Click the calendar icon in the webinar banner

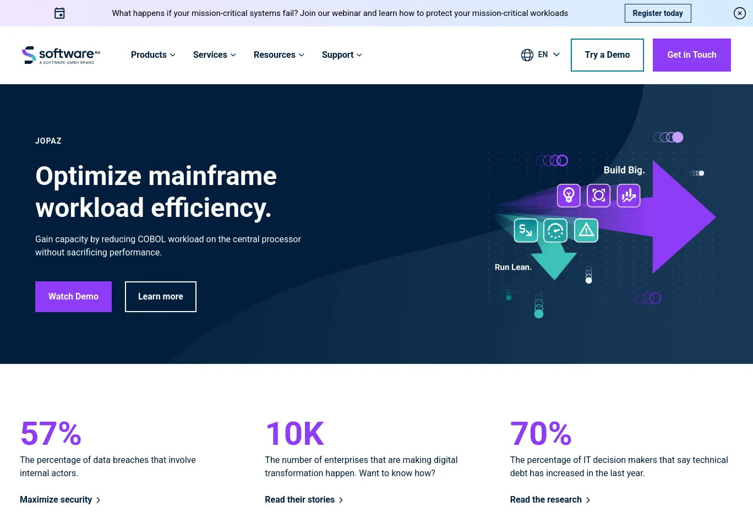(x=59, y=13)
